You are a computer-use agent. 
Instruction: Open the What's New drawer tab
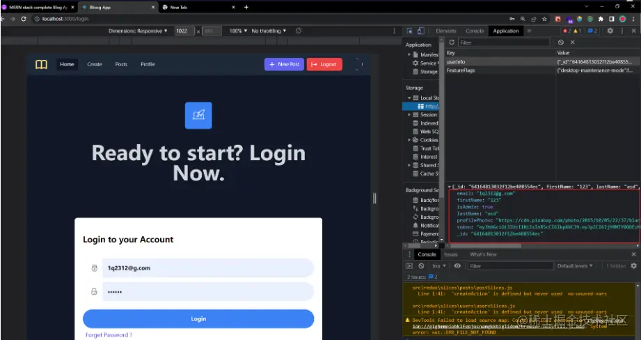point(483,254)
